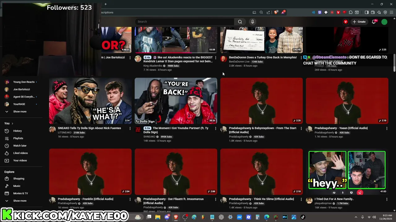Viewport: 396px width, 222px height.
Task: Open Joe Bartolozzi subscription
Action: (x=22, y=89)
